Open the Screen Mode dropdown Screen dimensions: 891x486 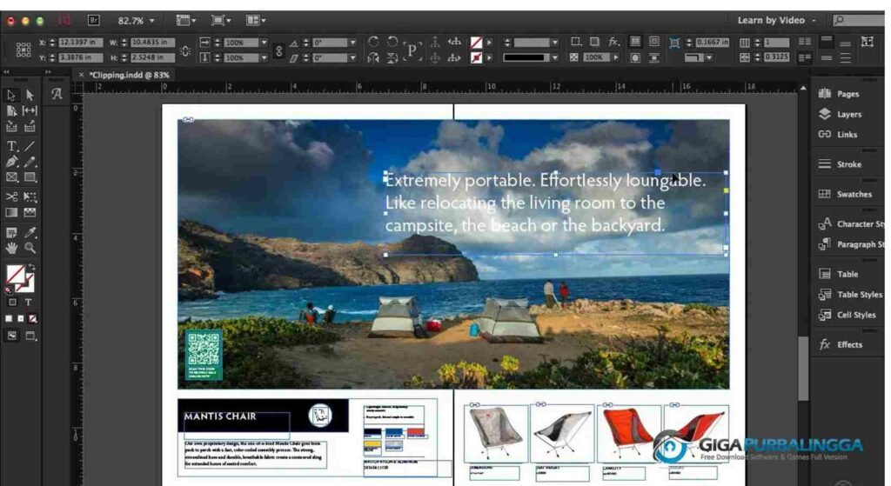tap(221, 21)
